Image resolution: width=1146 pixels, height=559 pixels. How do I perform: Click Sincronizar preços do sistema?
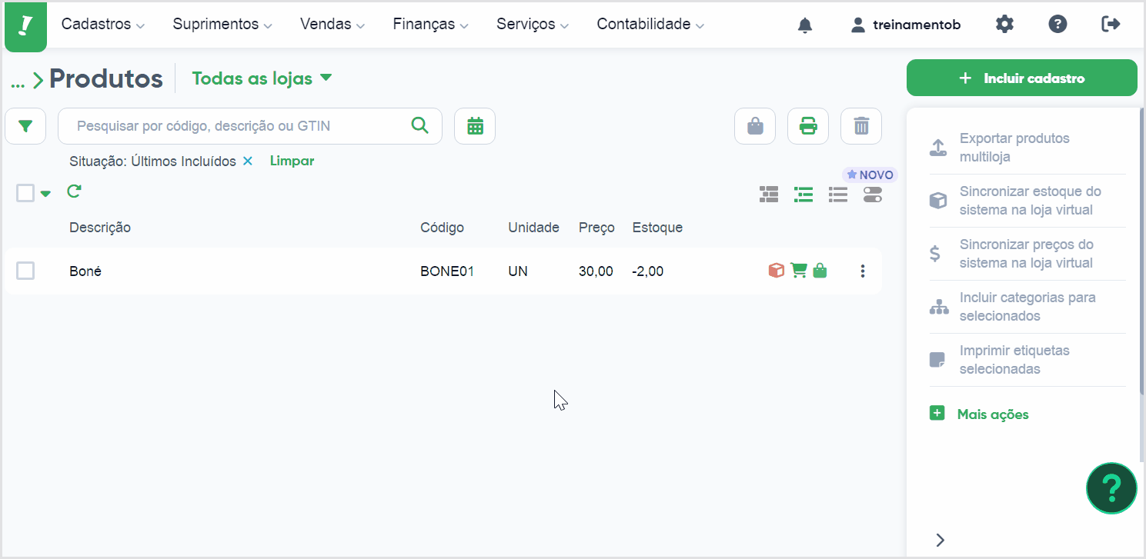[x=1027, y=254]
